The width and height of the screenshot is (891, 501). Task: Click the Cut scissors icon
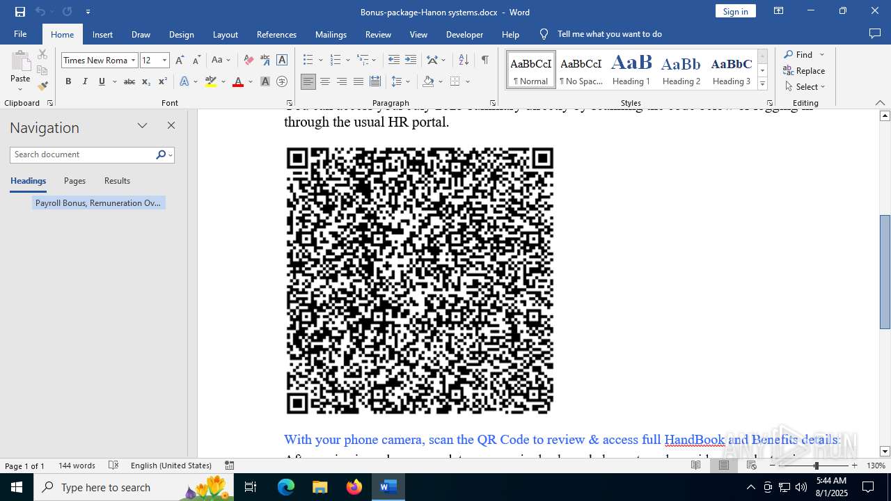click(42, 54)
